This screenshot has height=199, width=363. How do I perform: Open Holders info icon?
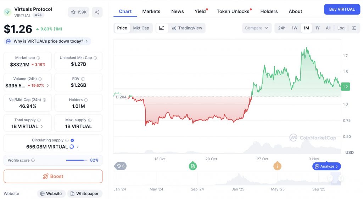(x=86, y=100)
